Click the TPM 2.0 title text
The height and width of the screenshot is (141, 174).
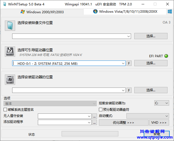pos(126,4)
